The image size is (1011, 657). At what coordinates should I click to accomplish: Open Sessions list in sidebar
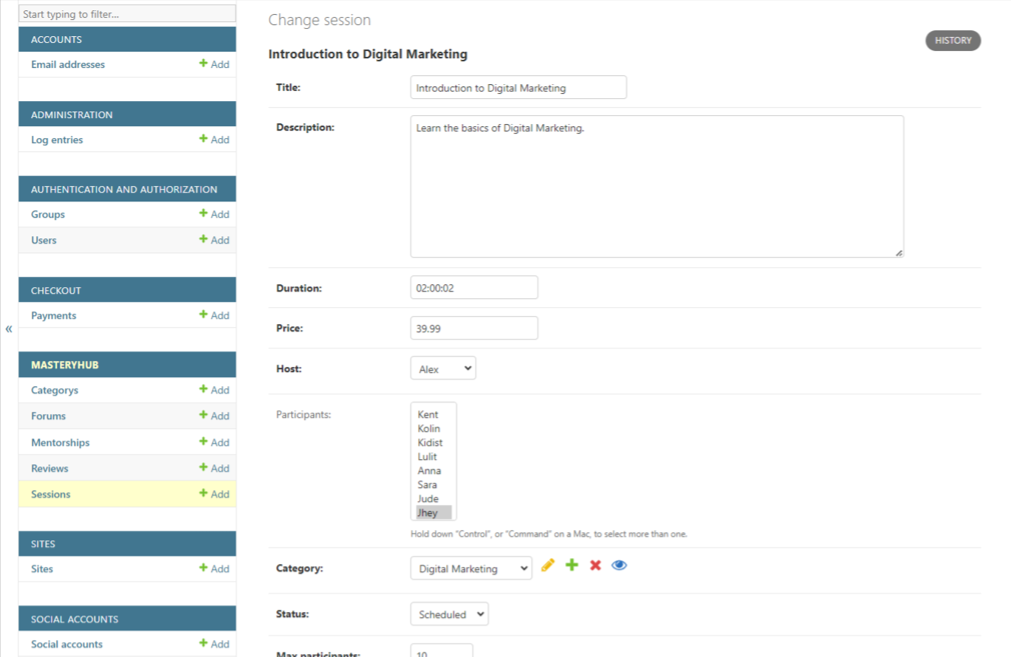click(51, 494)
